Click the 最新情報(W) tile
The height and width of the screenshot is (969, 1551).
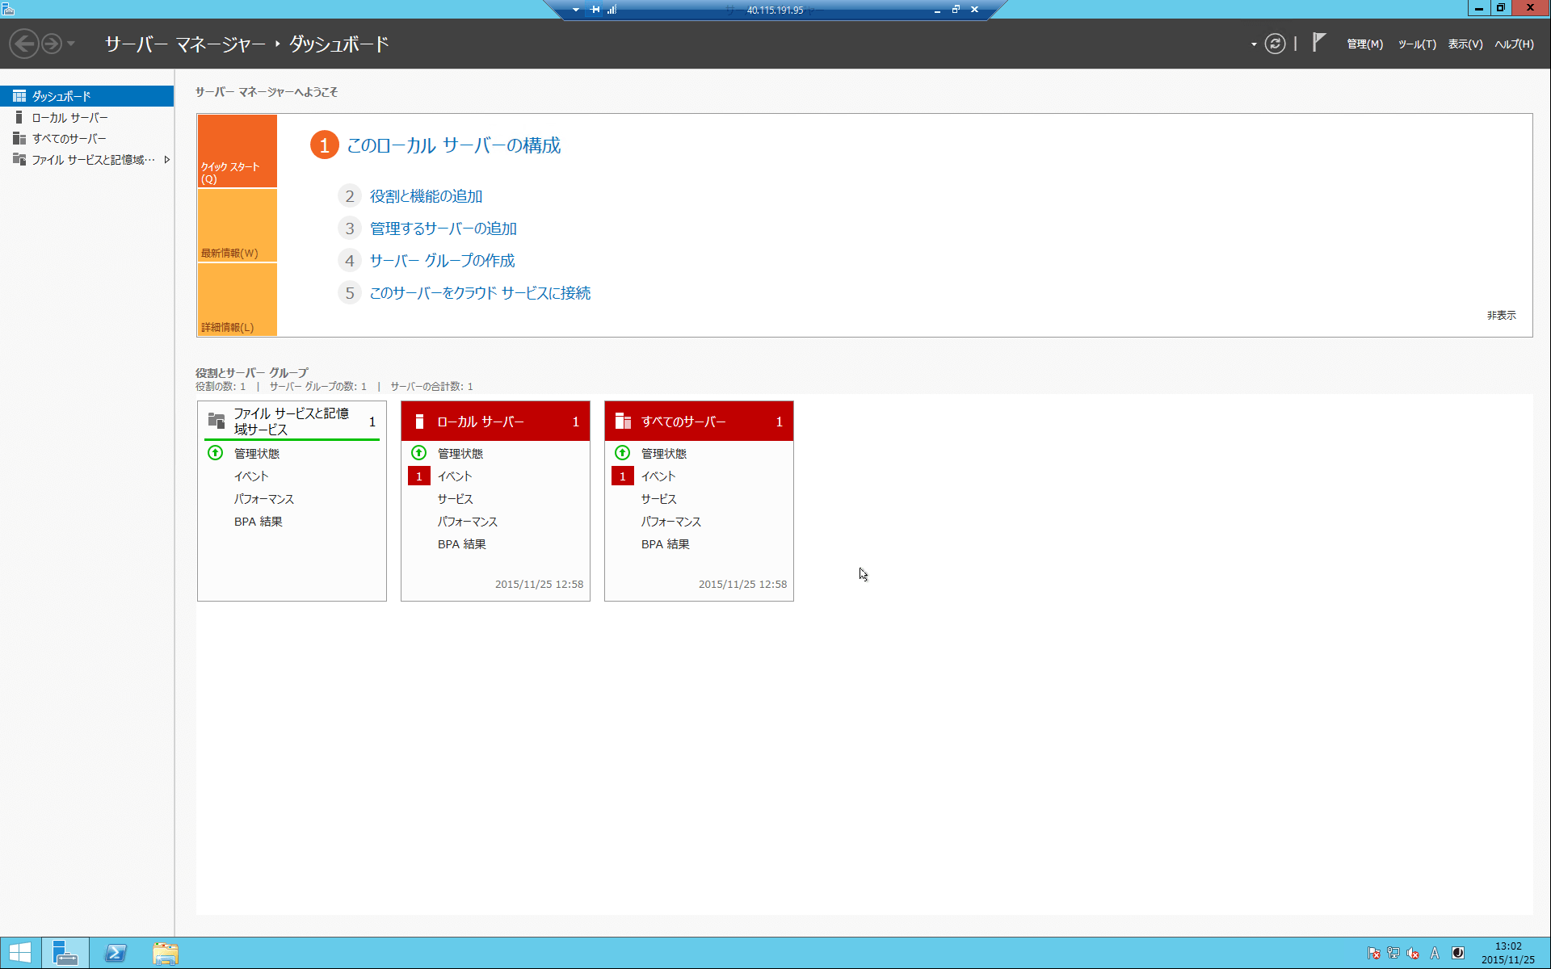pos(237,225)
